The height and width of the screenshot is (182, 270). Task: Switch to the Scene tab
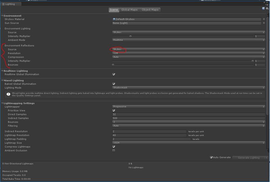(114, 10)
